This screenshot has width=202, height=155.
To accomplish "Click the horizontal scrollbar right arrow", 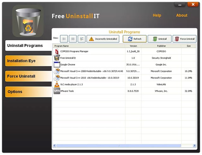I will tap(195, 146).
